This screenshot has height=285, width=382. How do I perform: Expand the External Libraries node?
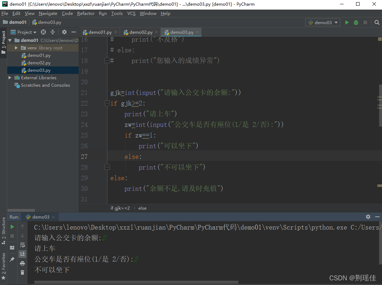tap(10, 77)
